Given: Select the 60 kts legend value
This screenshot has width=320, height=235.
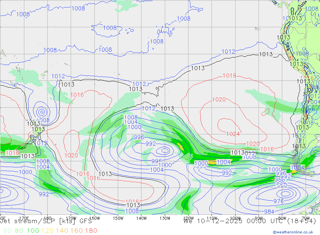Looking at the screenshot, I should 7,231.
